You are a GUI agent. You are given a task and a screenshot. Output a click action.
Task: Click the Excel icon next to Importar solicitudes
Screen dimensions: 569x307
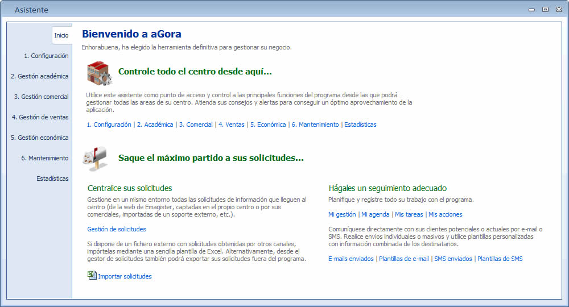coord(92,276)
